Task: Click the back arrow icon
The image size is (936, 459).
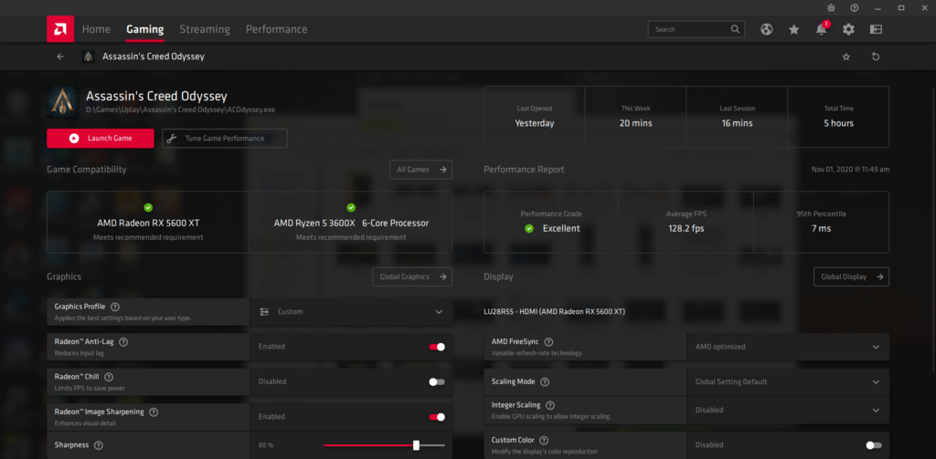Action: click(x=60, y=57)
